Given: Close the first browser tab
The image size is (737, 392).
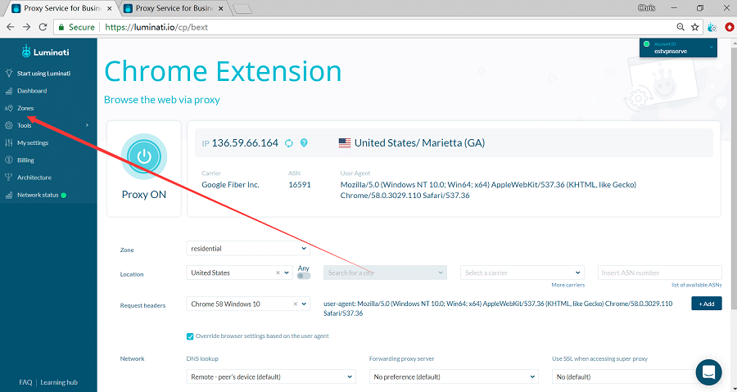Looking at the screenshot, I should [x=109, y=8].
